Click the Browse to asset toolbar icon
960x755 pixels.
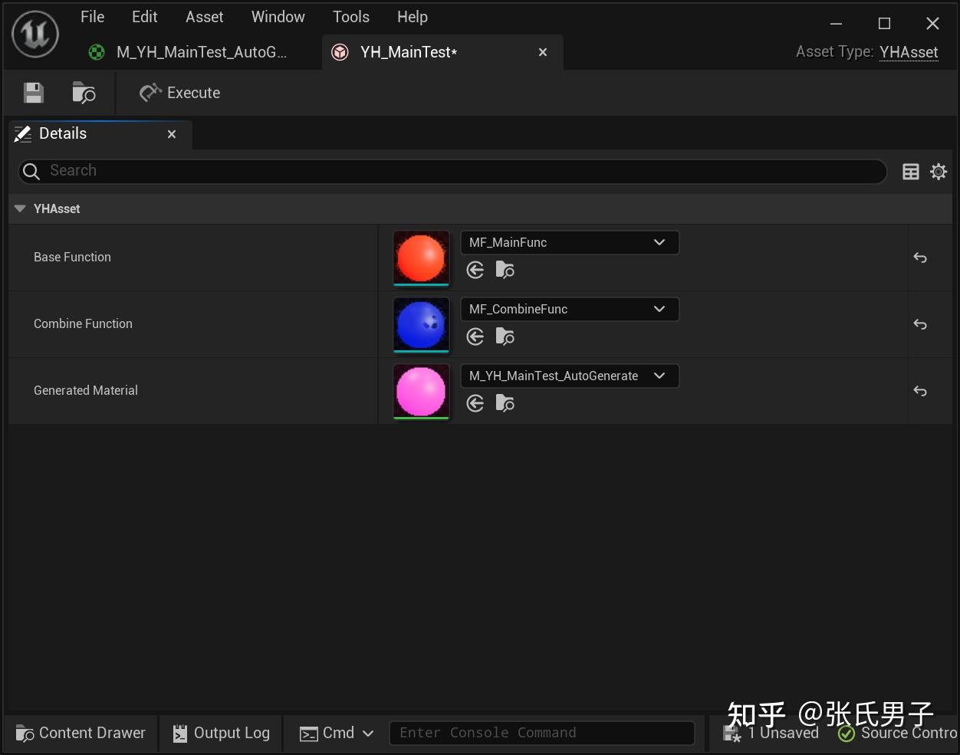pyautogui.click(x=83, y=92)
